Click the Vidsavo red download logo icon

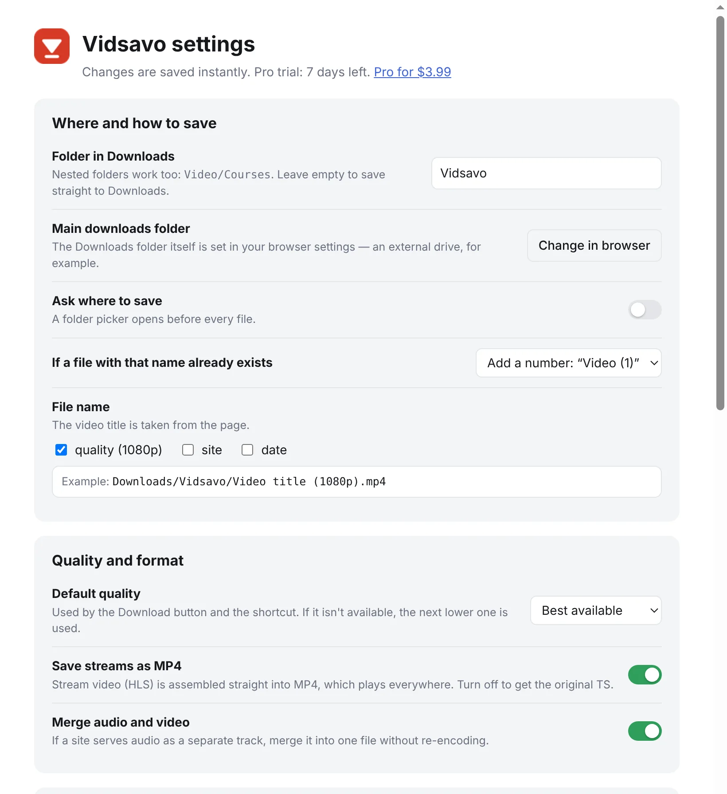click(52, 46)
